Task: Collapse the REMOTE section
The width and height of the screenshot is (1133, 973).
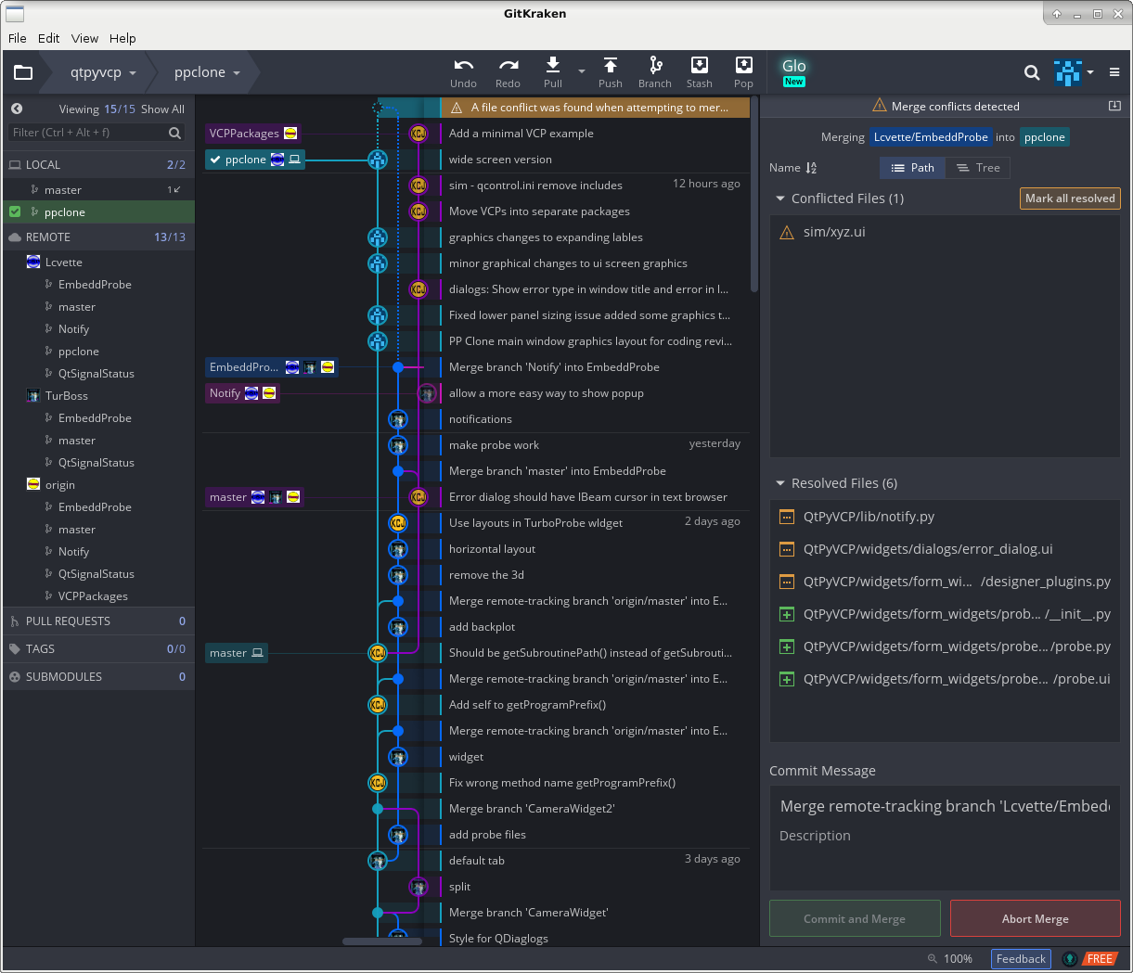Action: point(97,237)
